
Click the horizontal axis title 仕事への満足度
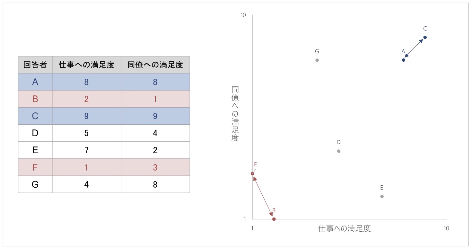click(x=345, y=228)
